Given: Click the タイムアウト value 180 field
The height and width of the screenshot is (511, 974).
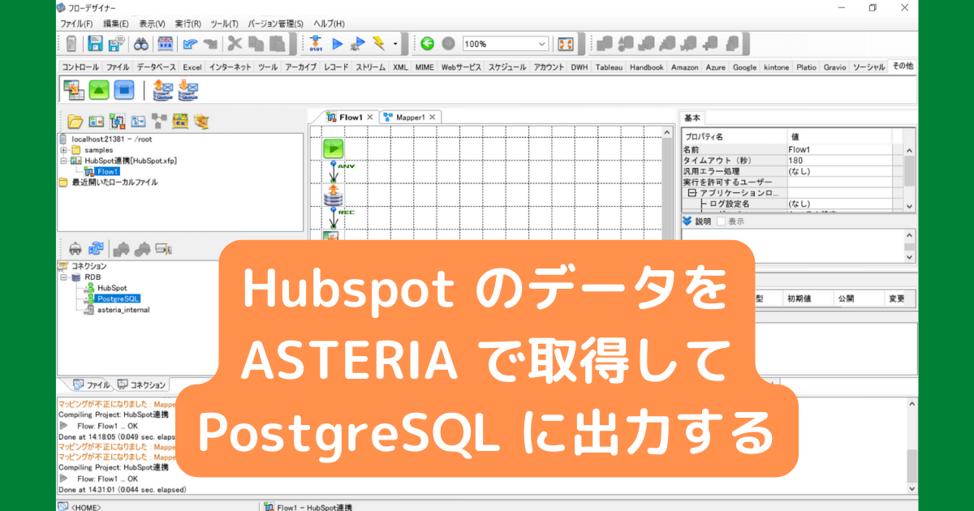Looking at the screenshot, I should point(838,161).
